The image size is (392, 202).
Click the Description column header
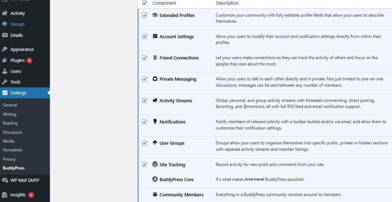tap(227, 3)
